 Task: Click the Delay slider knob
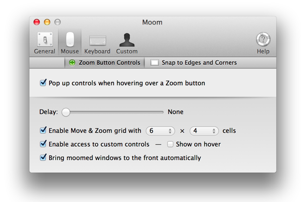[66, 112]
